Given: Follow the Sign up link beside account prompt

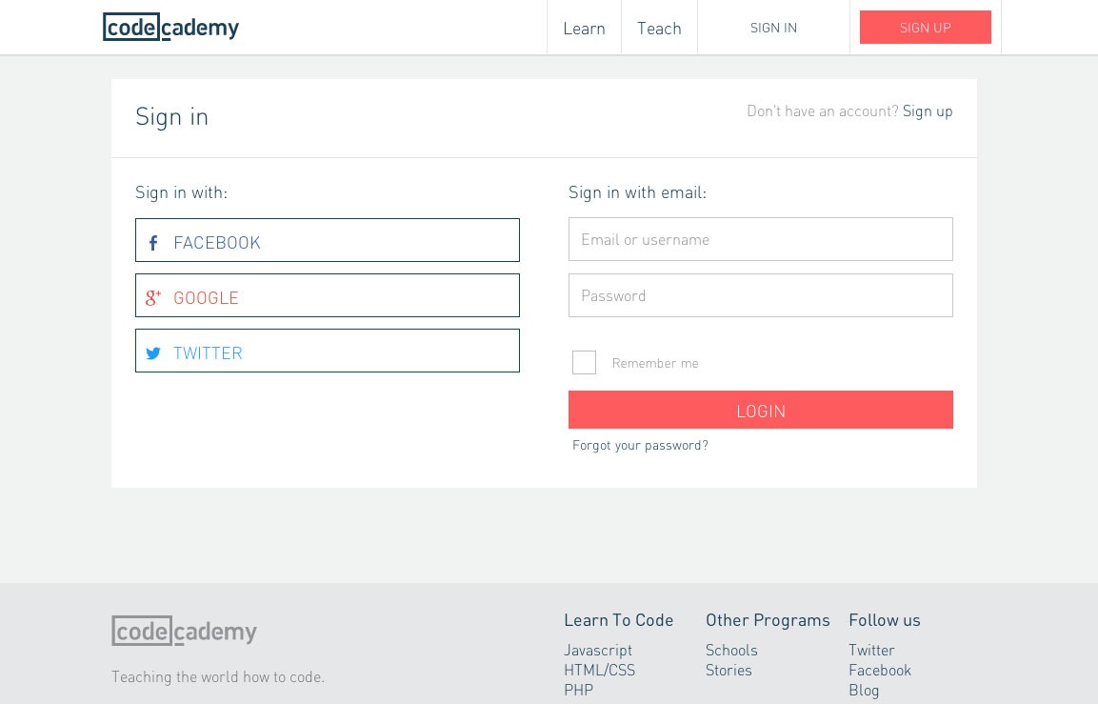Looking at the screenshot, I should [x=928, y=111].
